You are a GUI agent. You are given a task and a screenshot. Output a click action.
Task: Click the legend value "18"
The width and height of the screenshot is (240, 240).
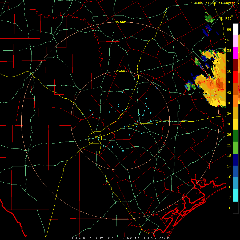tap(229, 156)
